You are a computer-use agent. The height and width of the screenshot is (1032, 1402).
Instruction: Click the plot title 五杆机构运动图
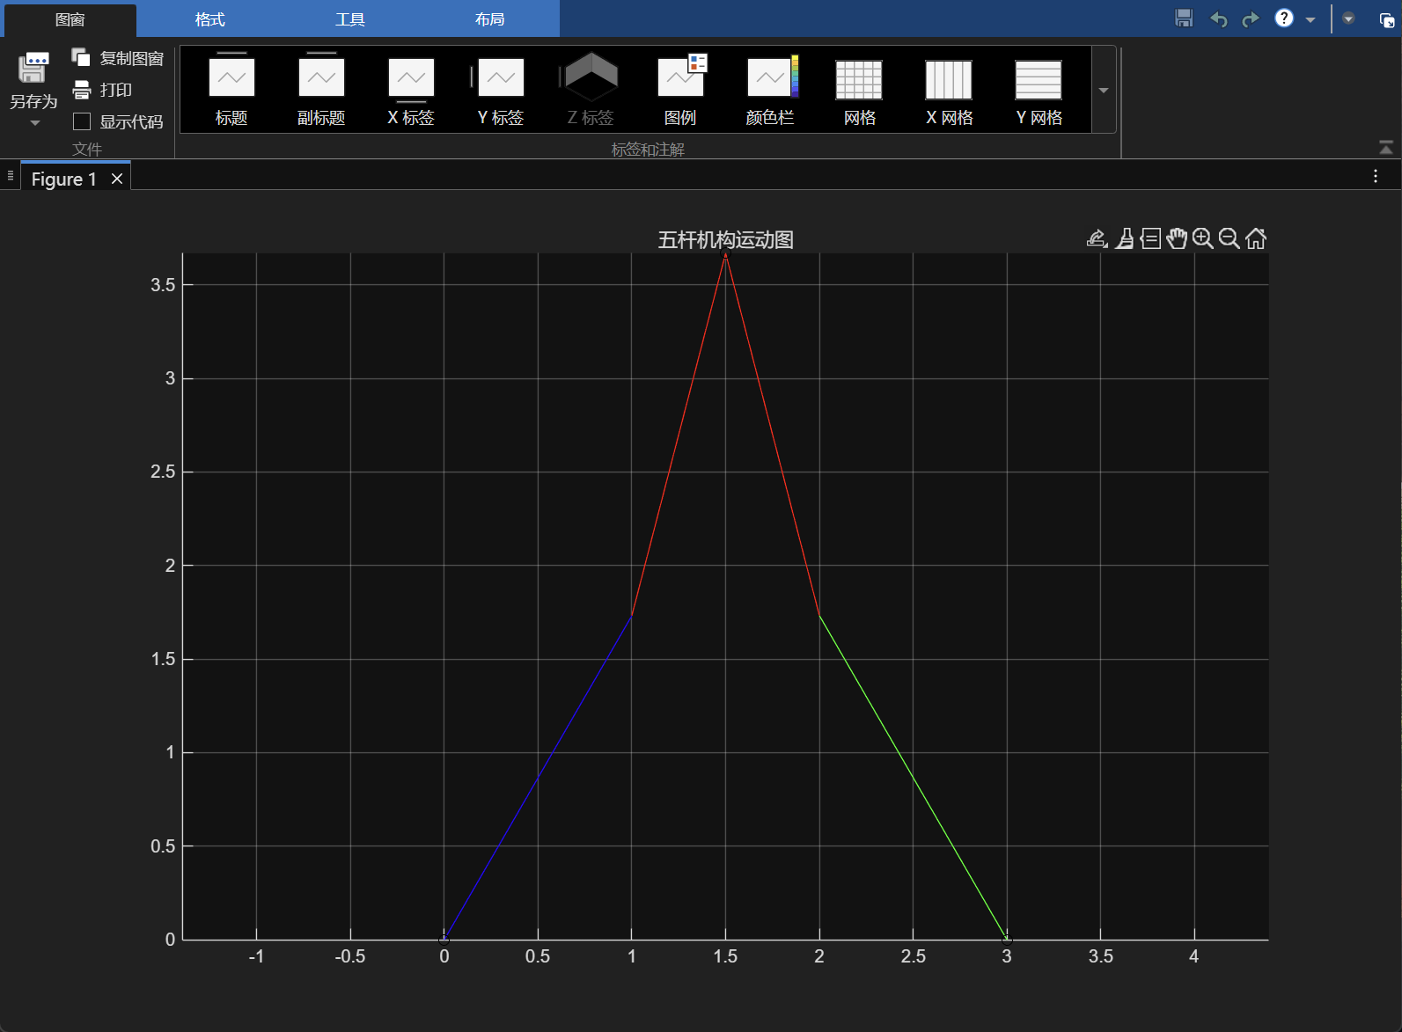click(x=726, y=239)
